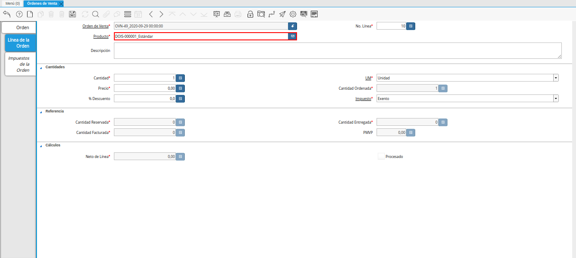Go to previous record with left chevron

pyautogui.click(x=151, y=14)
